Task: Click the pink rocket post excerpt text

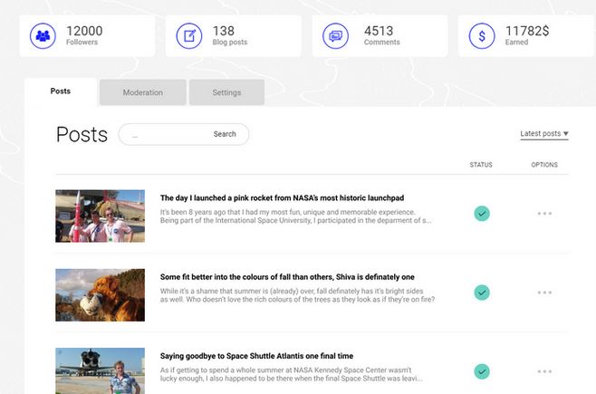Action: click(x=295, y=216)
